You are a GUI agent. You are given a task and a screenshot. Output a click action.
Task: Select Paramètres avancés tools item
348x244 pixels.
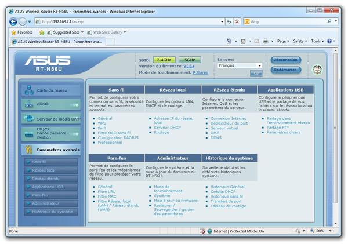pos(51,150)
